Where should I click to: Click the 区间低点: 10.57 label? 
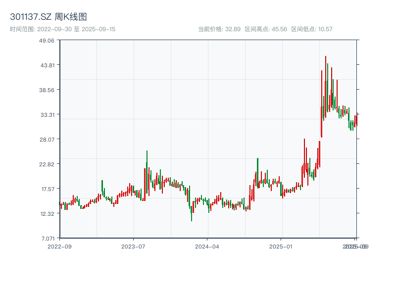[312, 29]
